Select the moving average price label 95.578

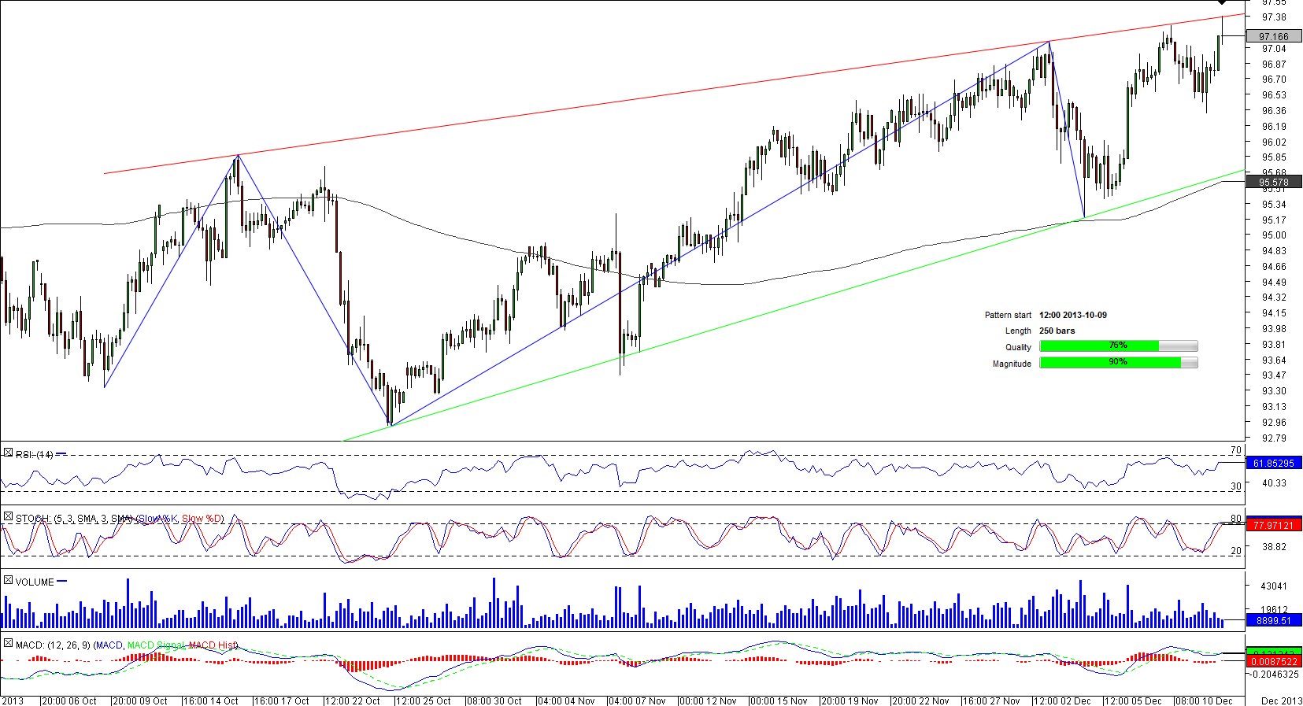pos(1273,182)
